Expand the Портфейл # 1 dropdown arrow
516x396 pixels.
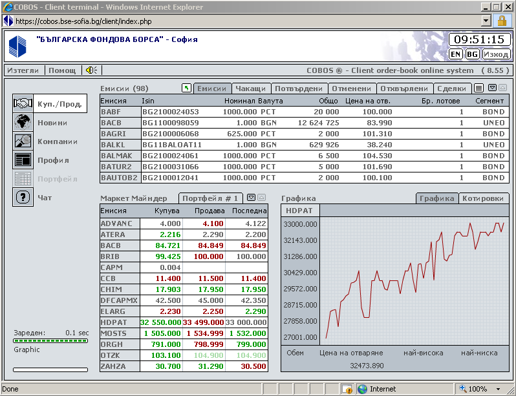(x=250, y=198)
